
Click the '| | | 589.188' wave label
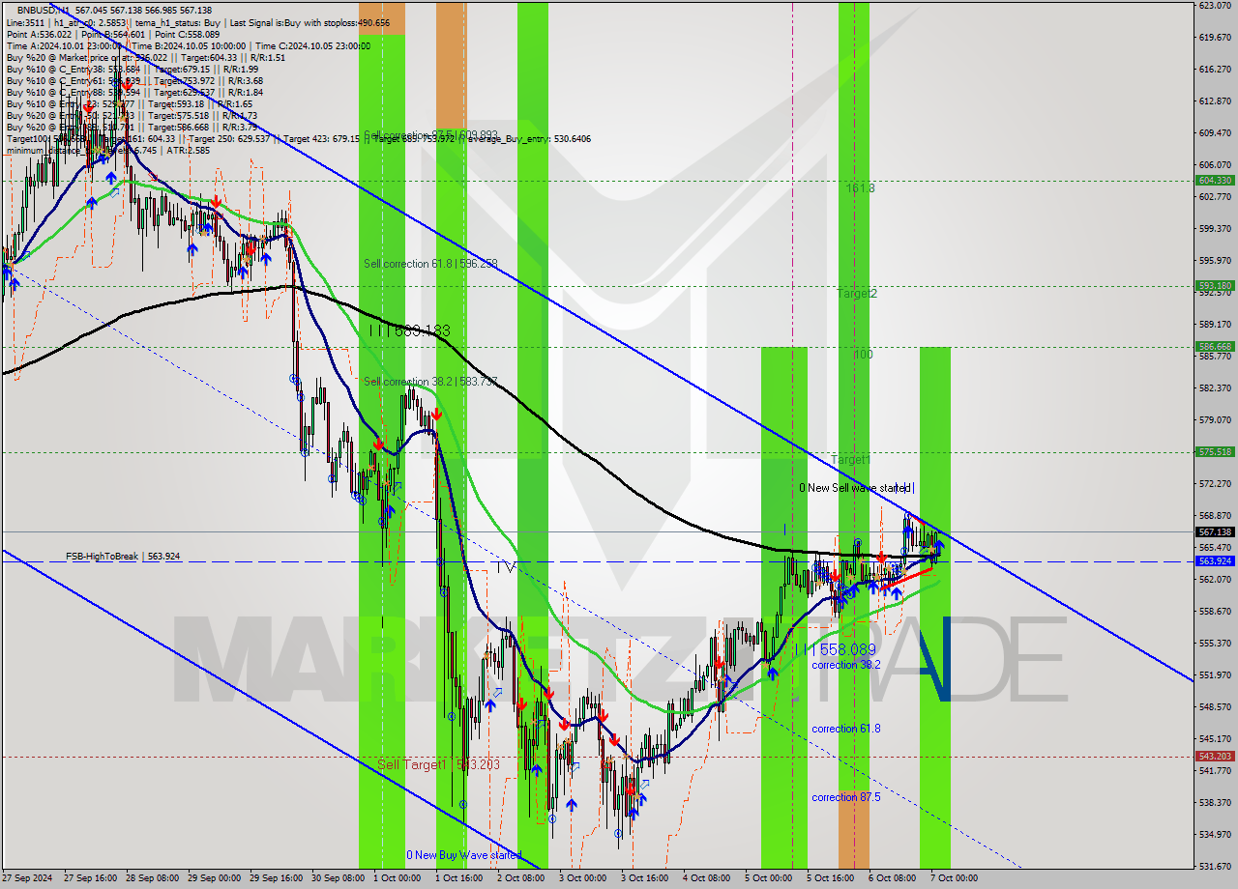click(x=408, y=330)
